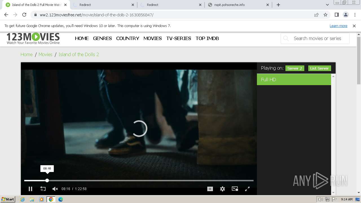The image size is (361, 203).
Task: Open the tab search dropdown arrow
Action: tap(327, 5)
